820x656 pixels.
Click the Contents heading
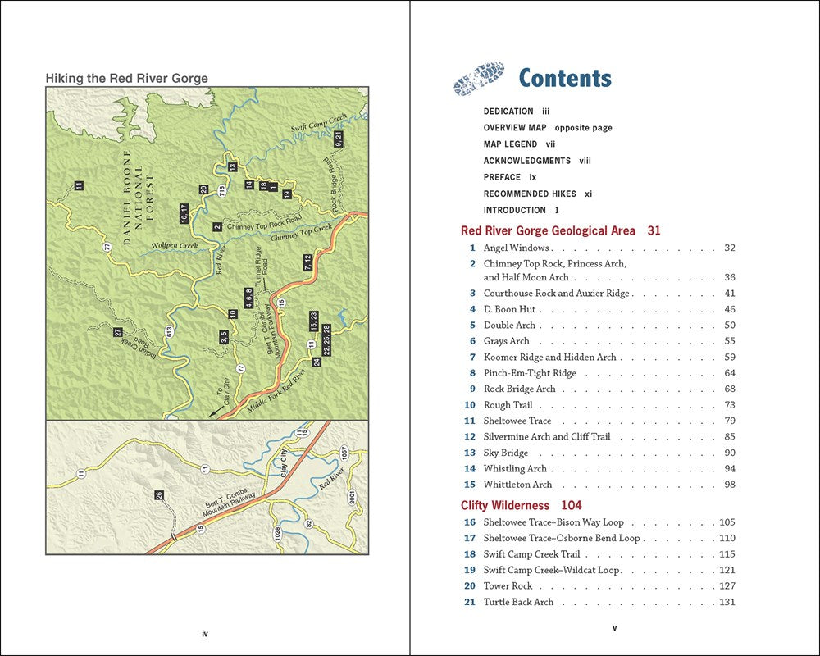[565, 78]
